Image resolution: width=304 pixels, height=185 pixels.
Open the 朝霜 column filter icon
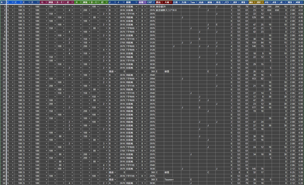(x=214, y=2)
